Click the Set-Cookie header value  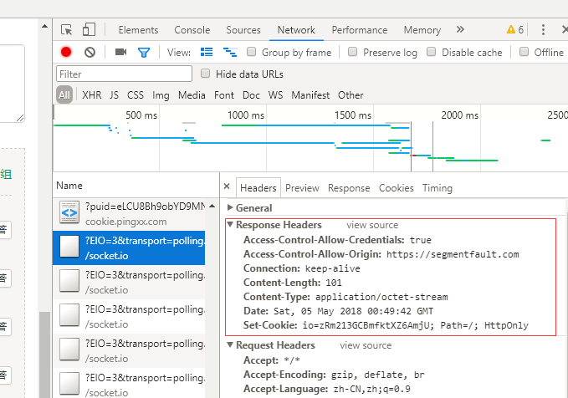[416, 325]
